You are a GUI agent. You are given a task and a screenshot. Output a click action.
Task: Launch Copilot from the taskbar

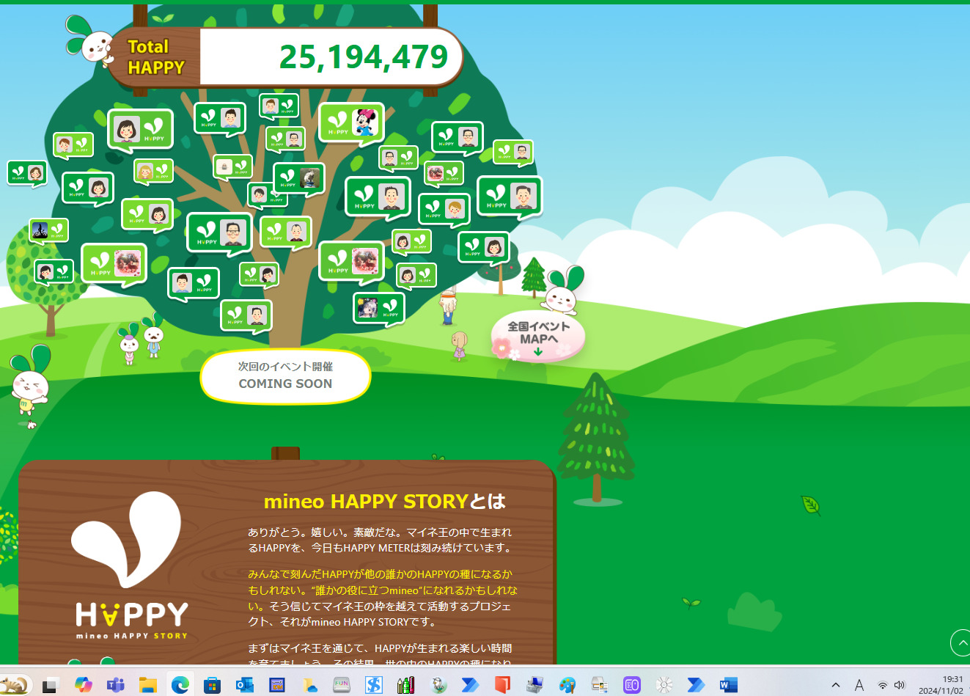tap(83, 685)
